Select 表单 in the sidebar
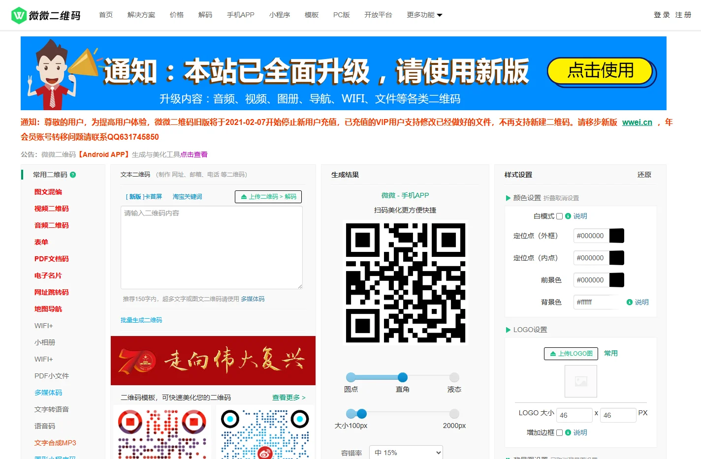This screenshot has width=701, height=459. tap(41, 242)
